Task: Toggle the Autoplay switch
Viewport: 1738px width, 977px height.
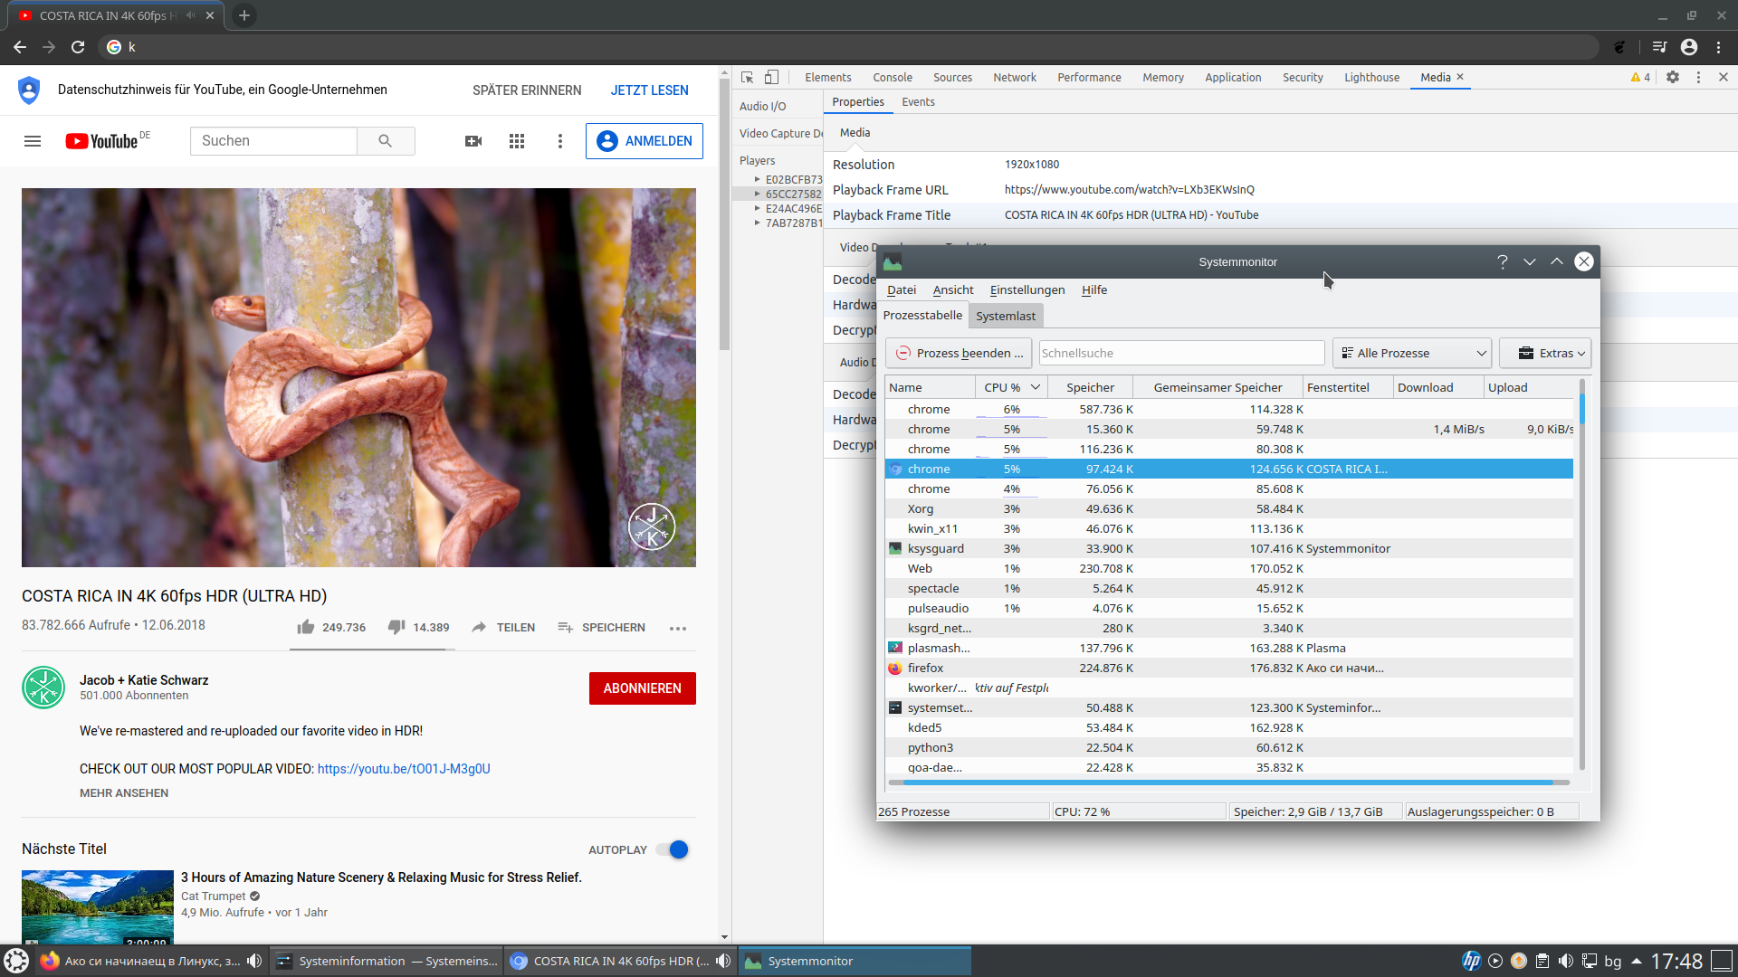Action: (x=673, y=849)
